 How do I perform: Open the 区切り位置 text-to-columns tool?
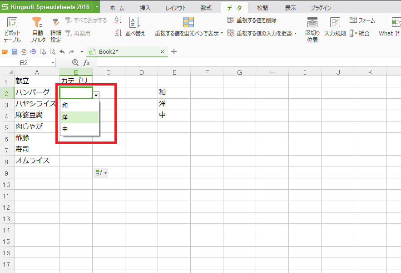click(312, 30)
